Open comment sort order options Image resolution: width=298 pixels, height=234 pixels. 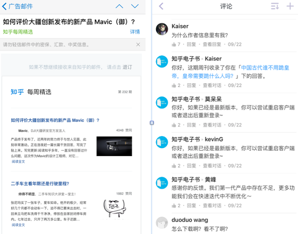(x=275, y=6)
